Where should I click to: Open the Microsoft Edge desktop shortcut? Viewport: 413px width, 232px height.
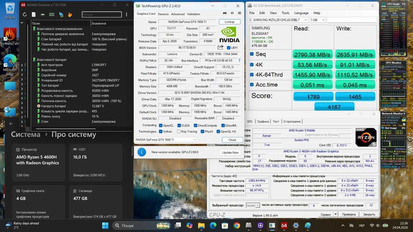point(10,66)
